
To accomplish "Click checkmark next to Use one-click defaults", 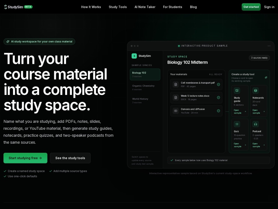I will 5,176.
